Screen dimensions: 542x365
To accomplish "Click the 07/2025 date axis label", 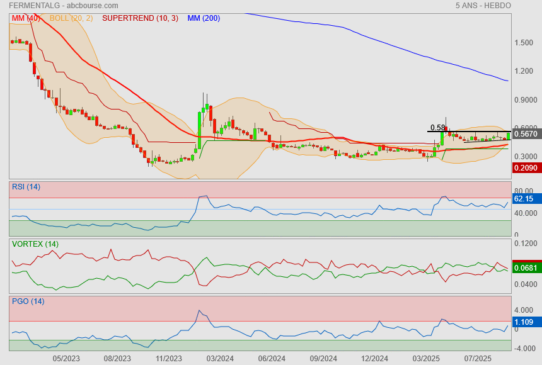I will [478, 359].
